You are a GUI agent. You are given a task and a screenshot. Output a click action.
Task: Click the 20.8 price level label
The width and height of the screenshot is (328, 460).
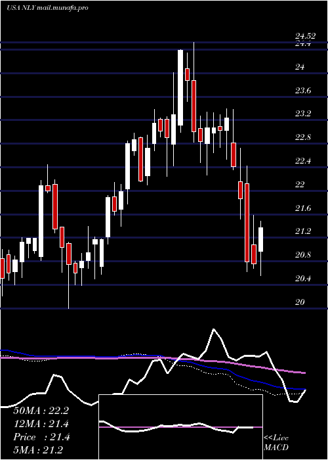(303, 255)
